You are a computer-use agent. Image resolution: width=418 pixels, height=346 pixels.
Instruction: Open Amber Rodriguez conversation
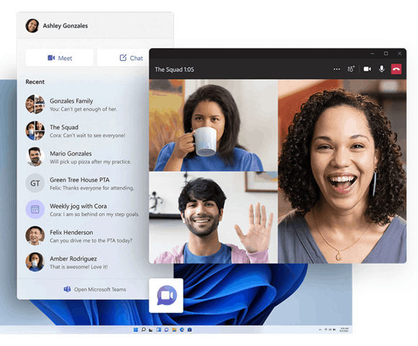(x=83, y=262)
